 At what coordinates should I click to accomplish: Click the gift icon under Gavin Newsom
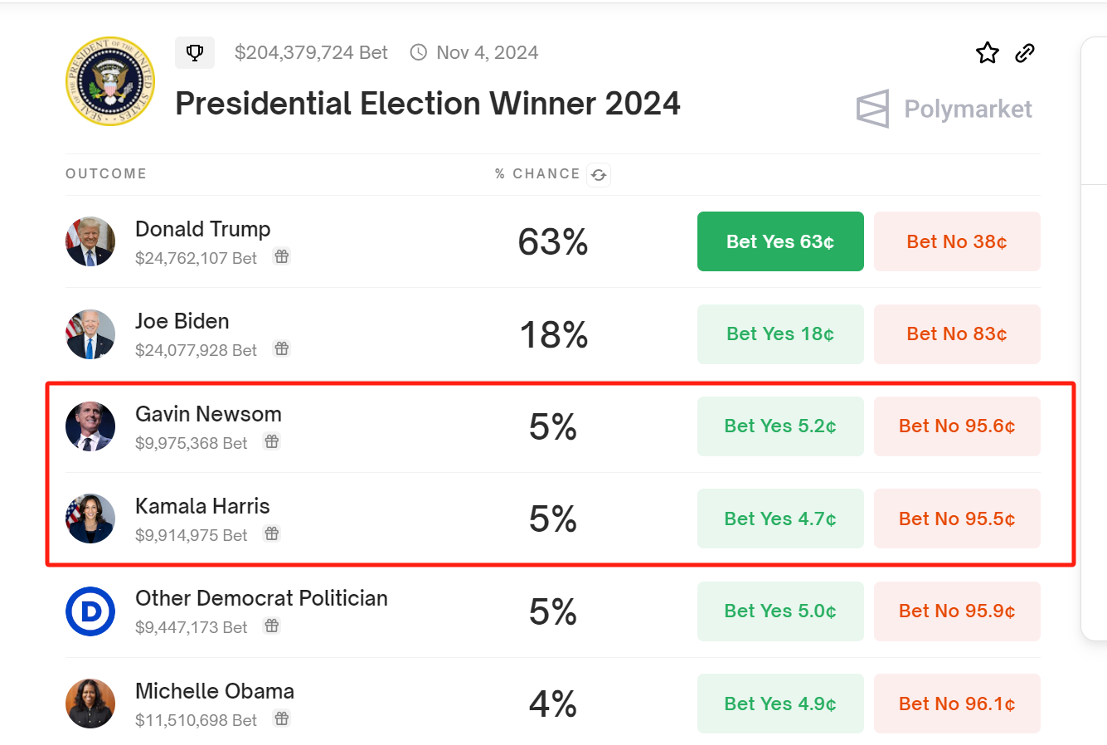click(272, 441)
